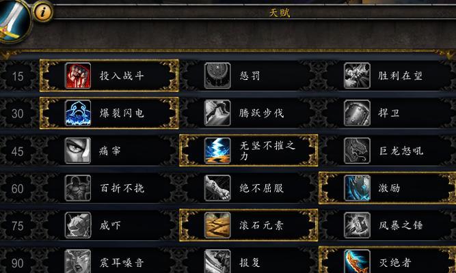456x273 pixels.
Task: Choose the 绝不屈服 talent
Action: coord(249,188)
